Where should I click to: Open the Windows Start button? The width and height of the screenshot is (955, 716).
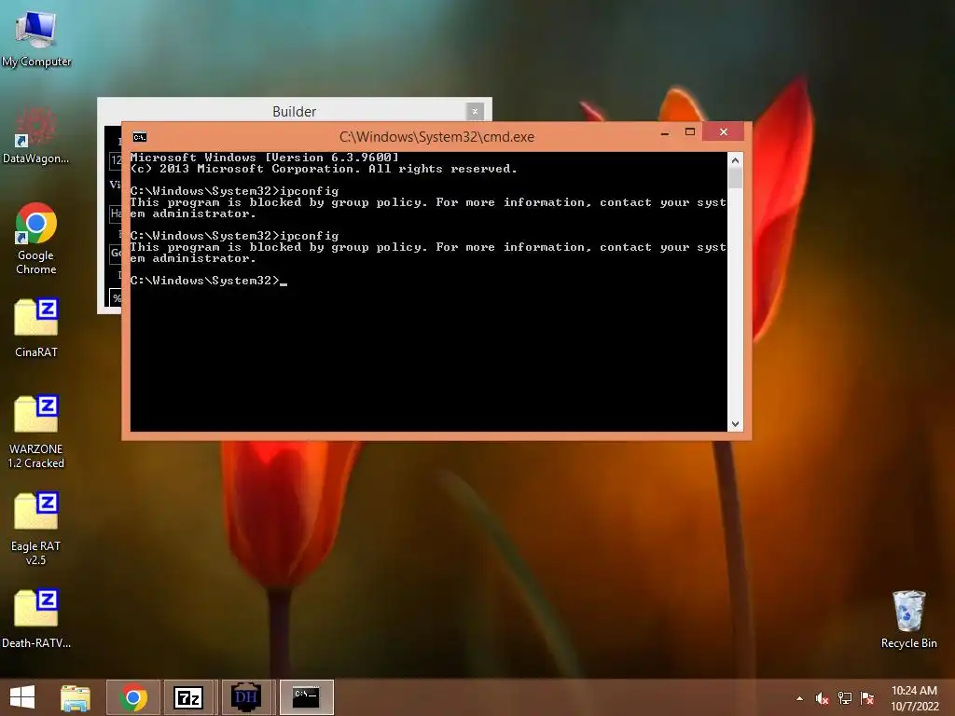[22, 697]
